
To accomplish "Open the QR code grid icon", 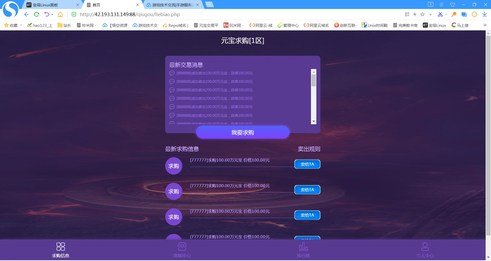I will click(x=407, y=14).
